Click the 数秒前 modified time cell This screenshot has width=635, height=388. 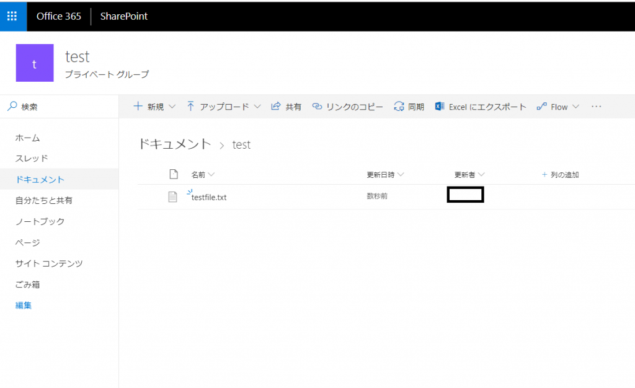click(x=377, y=196)
